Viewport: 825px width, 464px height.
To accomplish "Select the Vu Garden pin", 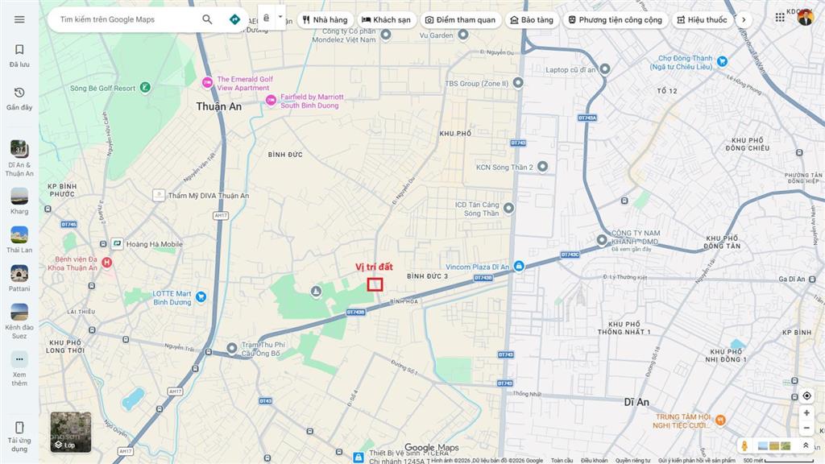I will [463, 35].
